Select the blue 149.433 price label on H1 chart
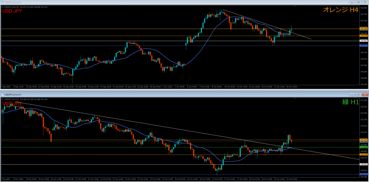The width and height of the screenshot is (369, 182). (364, 175)
